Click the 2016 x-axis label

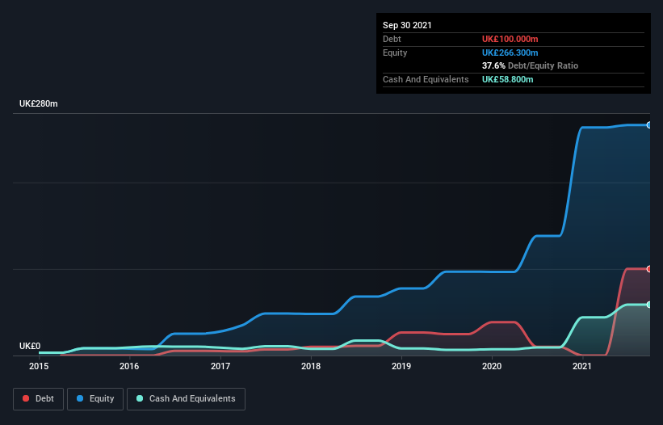click(129, 366)
